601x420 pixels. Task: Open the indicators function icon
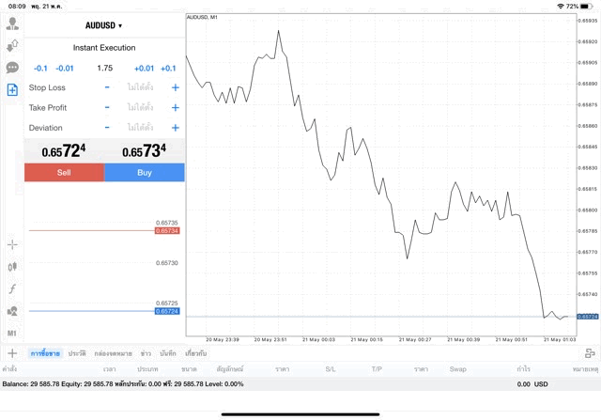tap(12, 289)
